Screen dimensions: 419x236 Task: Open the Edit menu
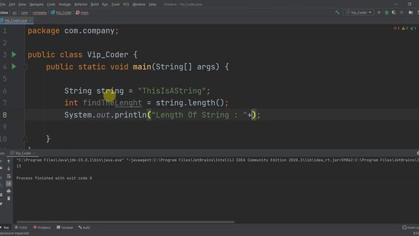12,5
